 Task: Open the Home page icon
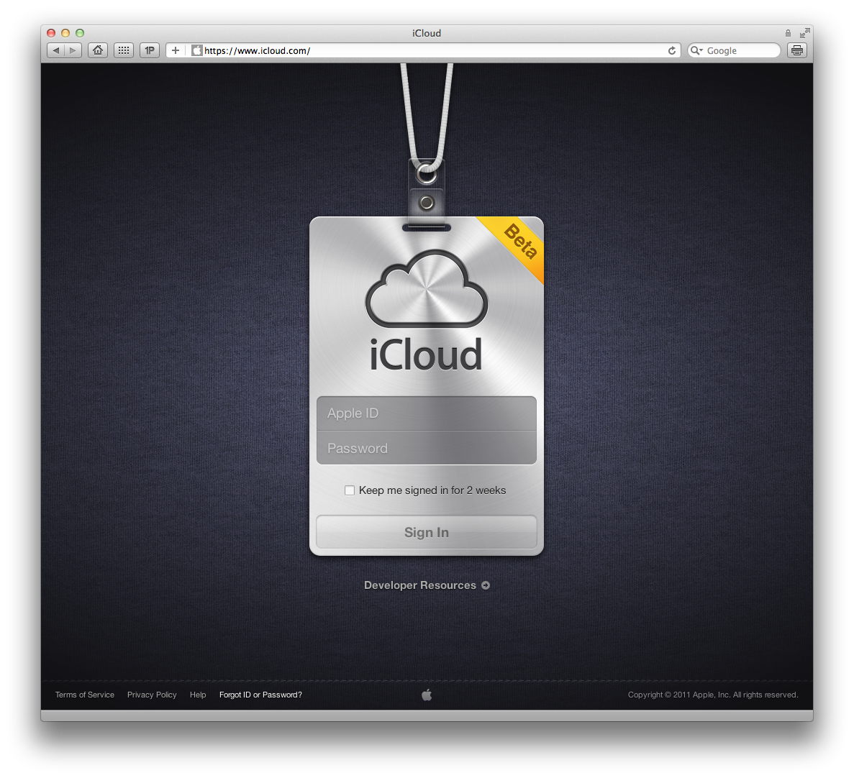click(98, 50)
